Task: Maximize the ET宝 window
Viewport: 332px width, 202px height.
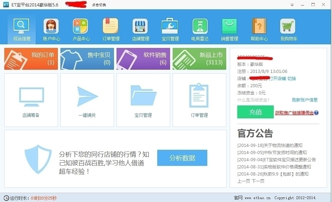Action: coord(313,4)
